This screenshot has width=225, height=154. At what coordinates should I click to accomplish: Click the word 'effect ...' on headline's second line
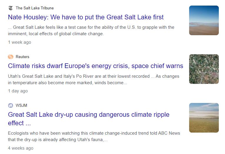coord(19,123)
